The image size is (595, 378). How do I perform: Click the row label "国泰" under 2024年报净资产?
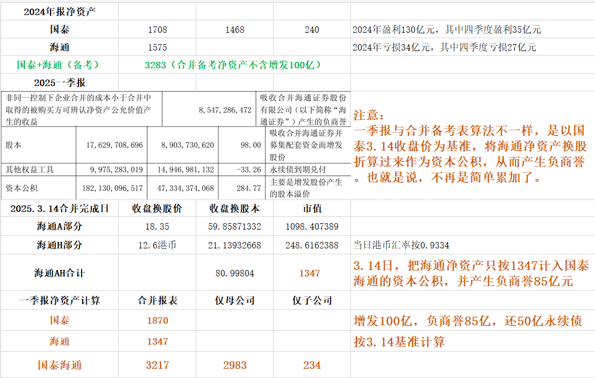[x=60, y=29]
